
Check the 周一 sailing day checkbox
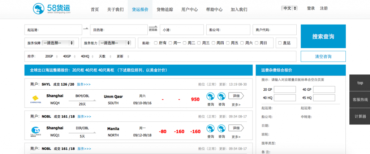coord(170,43)
